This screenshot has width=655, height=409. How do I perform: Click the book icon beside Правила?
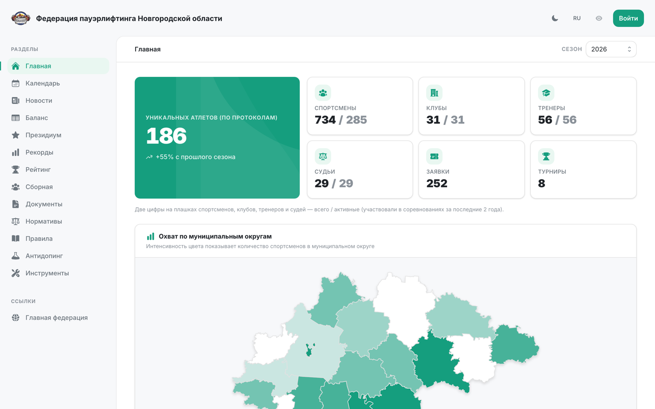(x=15, y=239)
